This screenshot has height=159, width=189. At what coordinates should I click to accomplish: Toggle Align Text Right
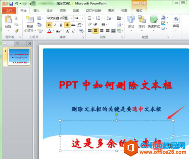coord(102,31)
